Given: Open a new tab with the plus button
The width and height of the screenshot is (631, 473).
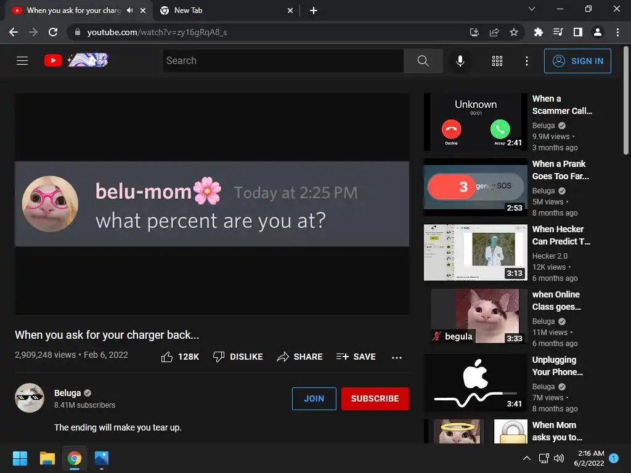Looking at the screenshot, I should tap(314, 10).
